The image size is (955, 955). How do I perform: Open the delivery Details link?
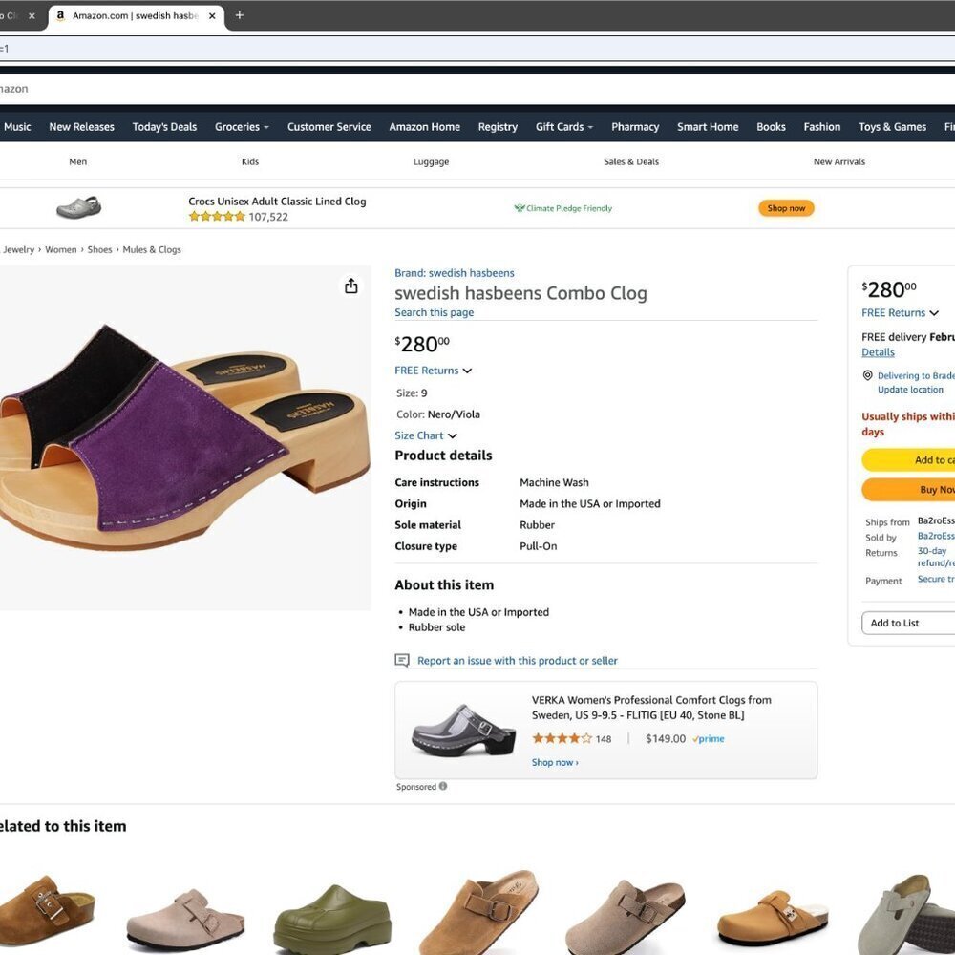[878, 352]
